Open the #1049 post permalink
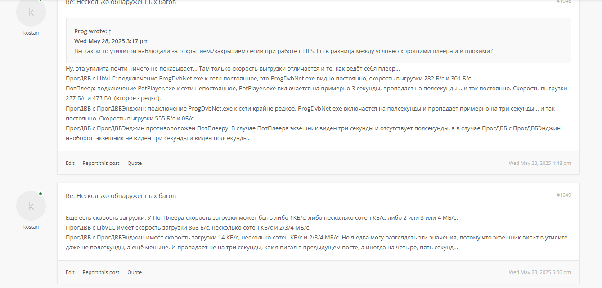 pos(564,195)
